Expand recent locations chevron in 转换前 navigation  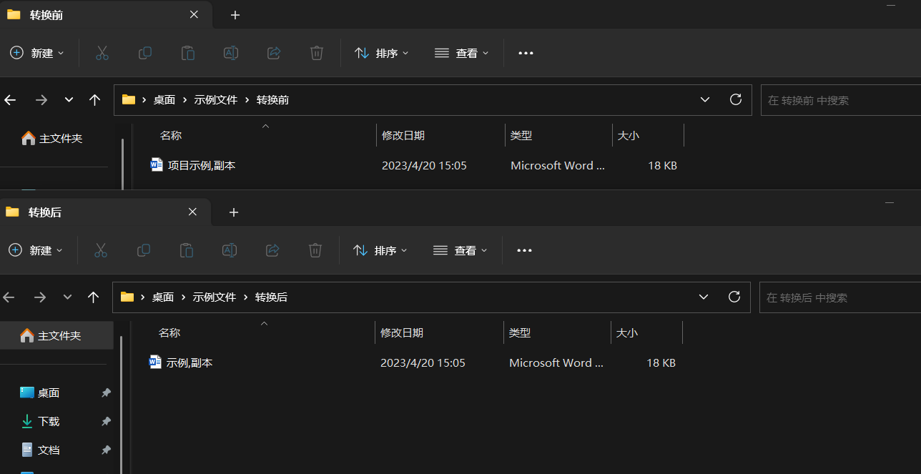coord(69,100)
